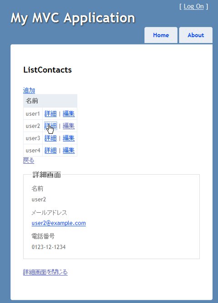Screen dimensions: 218x303
Task: Switch to the Home tab
Action: [x=161, y=35]
